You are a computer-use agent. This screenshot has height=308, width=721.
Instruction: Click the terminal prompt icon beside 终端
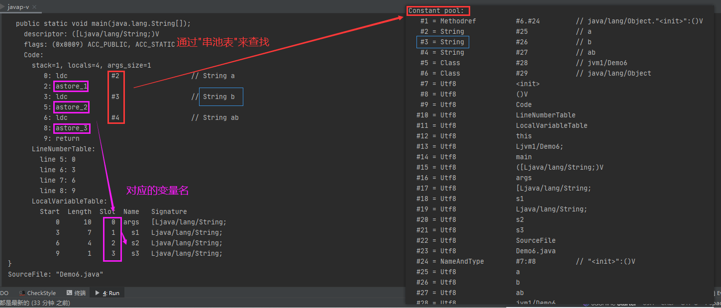click(69, 293)
